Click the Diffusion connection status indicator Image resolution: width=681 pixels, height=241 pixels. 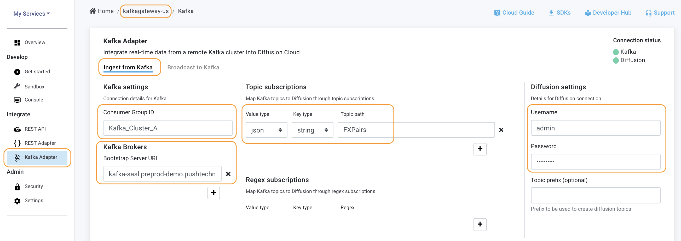(616, 61)
